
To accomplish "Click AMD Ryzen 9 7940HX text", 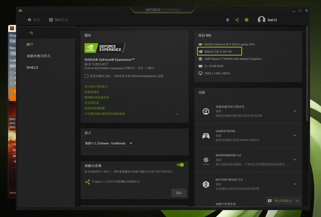I will click(x=233, y=59).
